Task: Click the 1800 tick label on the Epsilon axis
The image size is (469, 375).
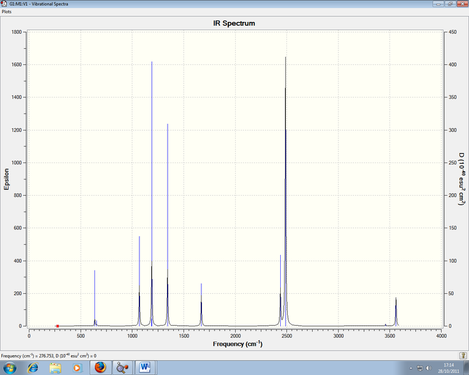Action: (x=16, y=32)
